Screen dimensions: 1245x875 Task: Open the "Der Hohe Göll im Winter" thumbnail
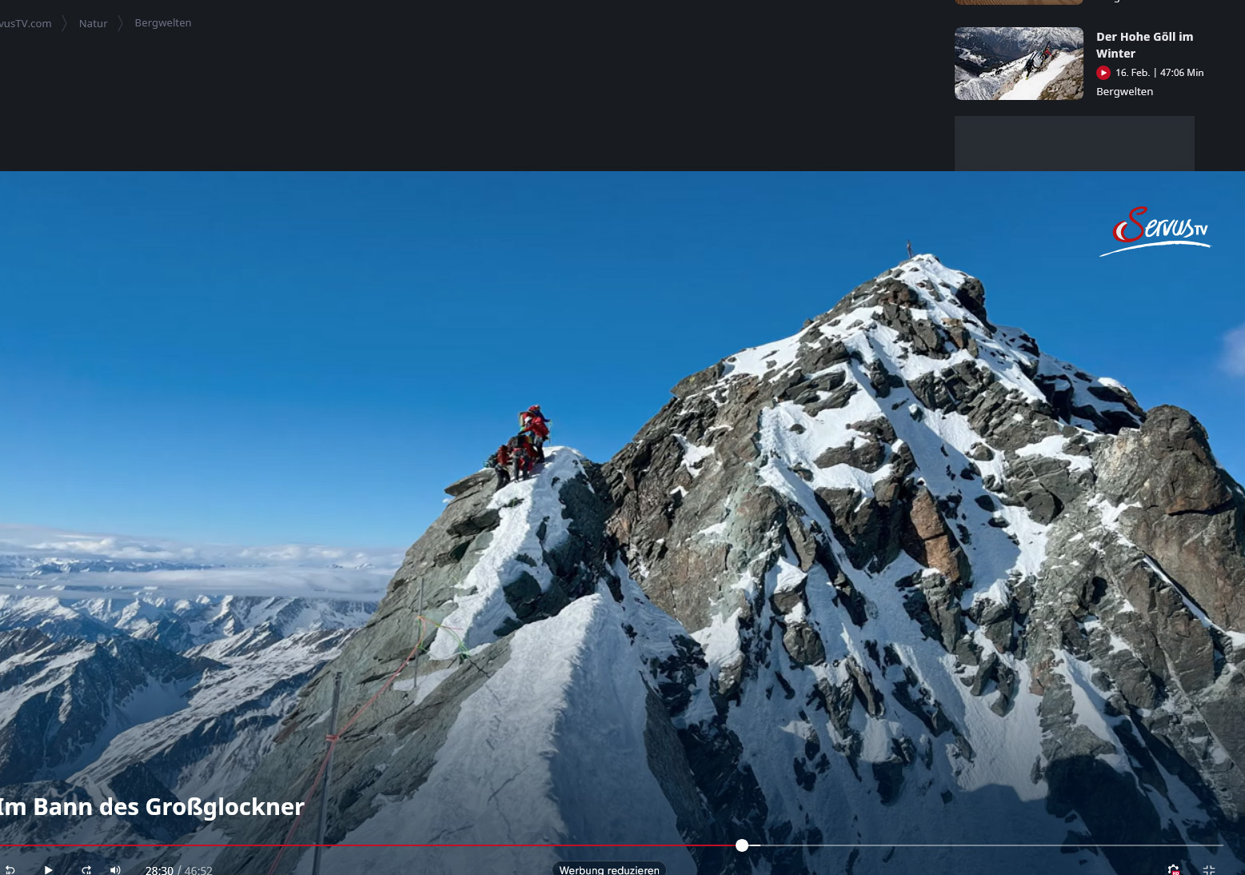[1019, 64]
